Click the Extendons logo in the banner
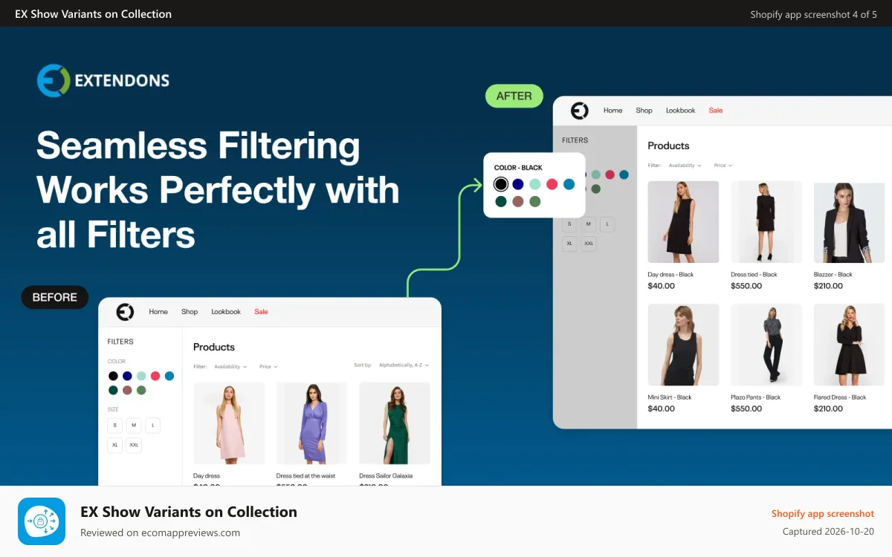 [x=103, y=80]
